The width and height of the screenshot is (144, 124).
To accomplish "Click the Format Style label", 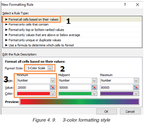I will 14,68.
